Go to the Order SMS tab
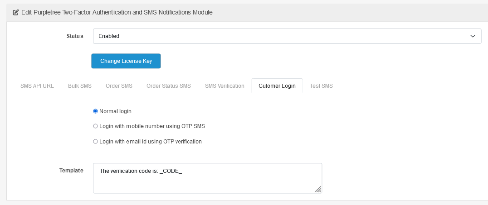 (x=119, y=86)
